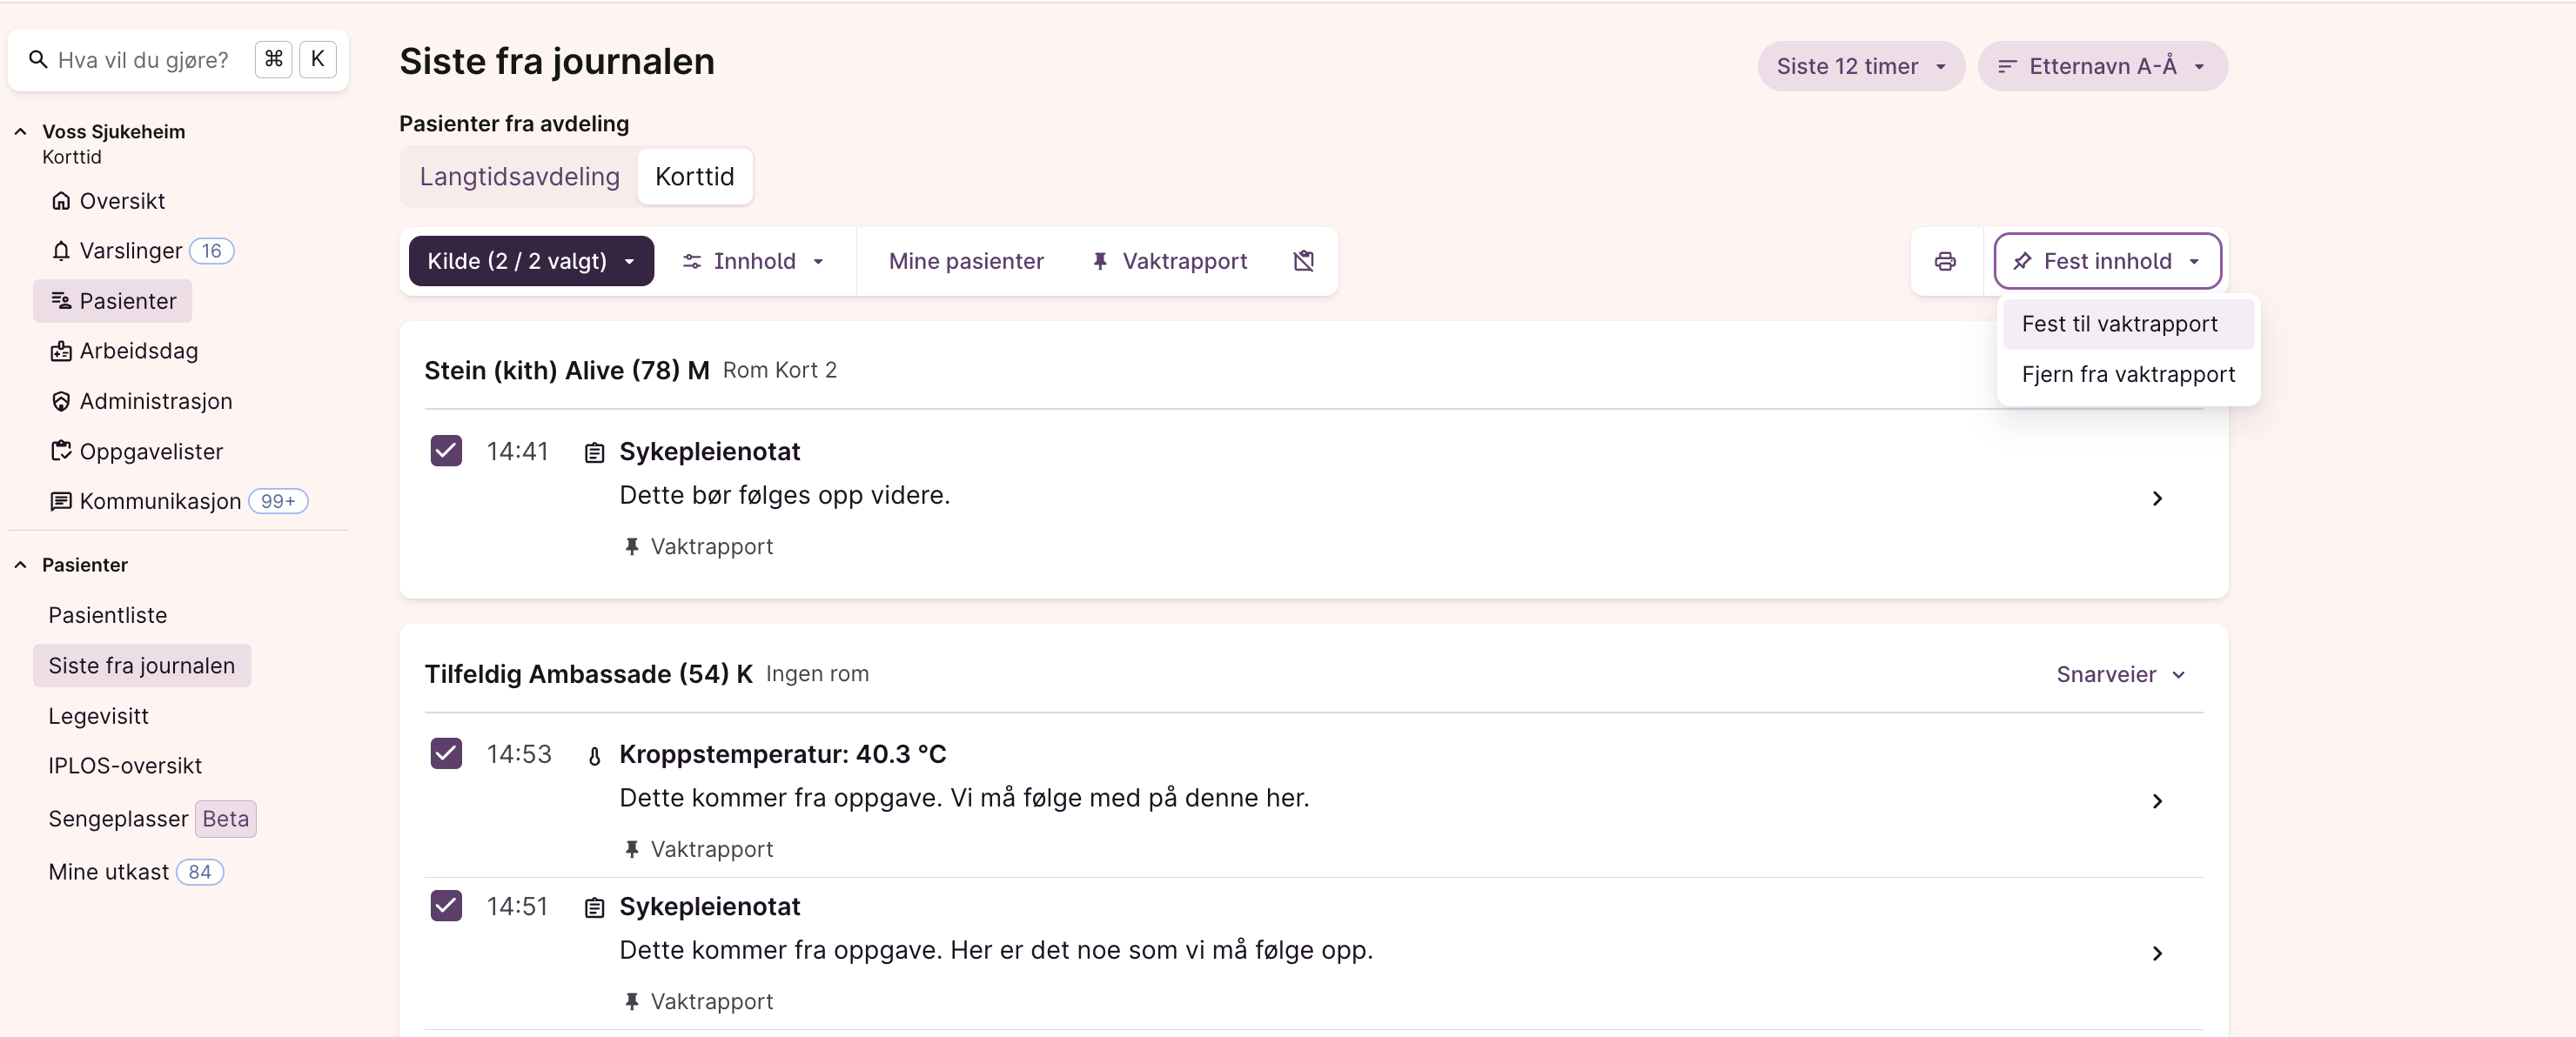The width and height of the screenshot is (2576, 1037).
Task: Open Varslinger bell icon in sidebar
Action: 61,251
